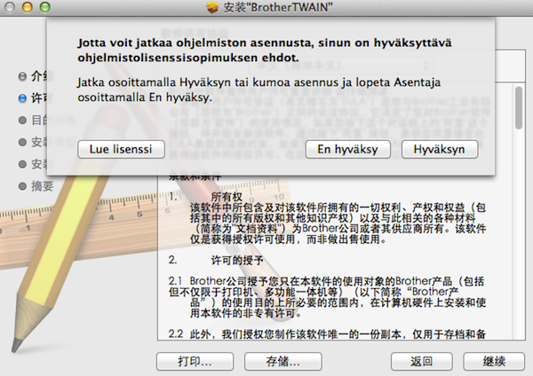
Task: Click the yellow minimize window button
Action: click(x=28, y=7)
